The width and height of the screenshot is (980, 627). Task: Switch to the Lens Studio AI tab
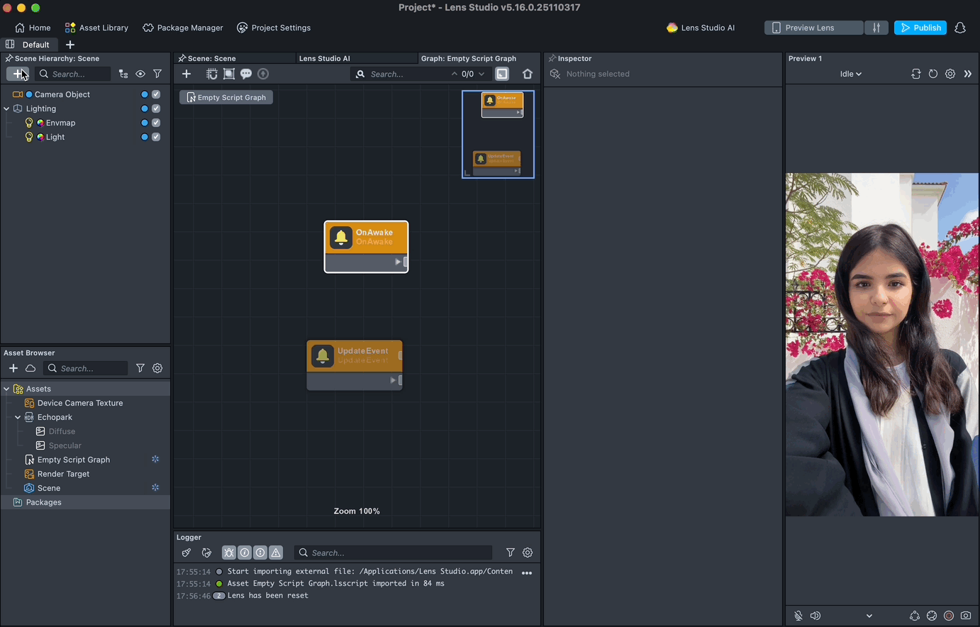pos(325,58)
